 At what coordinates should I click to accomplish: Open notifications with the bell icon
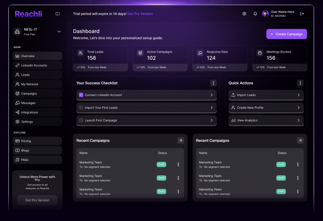click(x=255, y=14)
